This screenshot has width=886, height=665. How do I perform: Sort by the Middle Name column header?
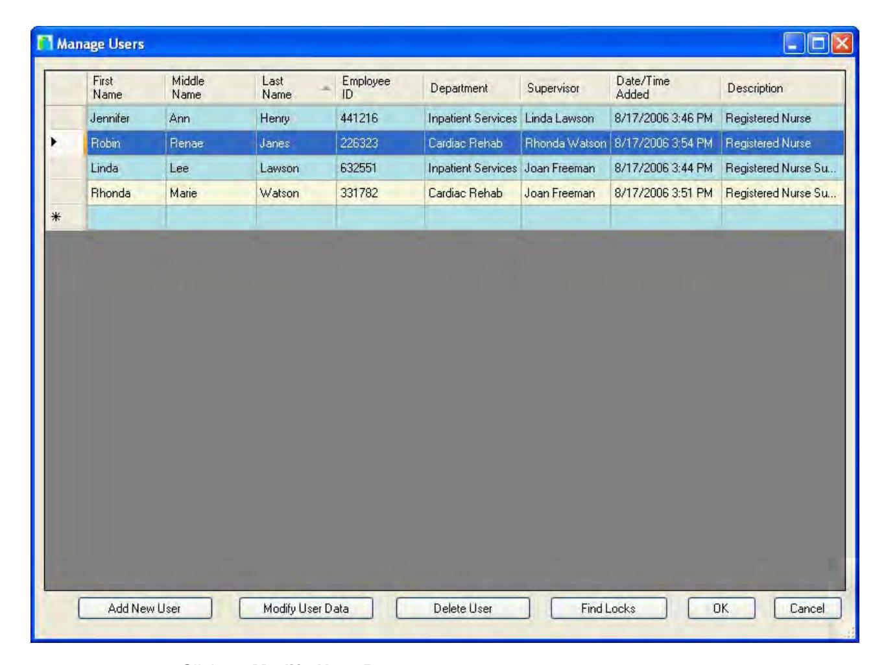pyautogui.click(x=211, y=88)
